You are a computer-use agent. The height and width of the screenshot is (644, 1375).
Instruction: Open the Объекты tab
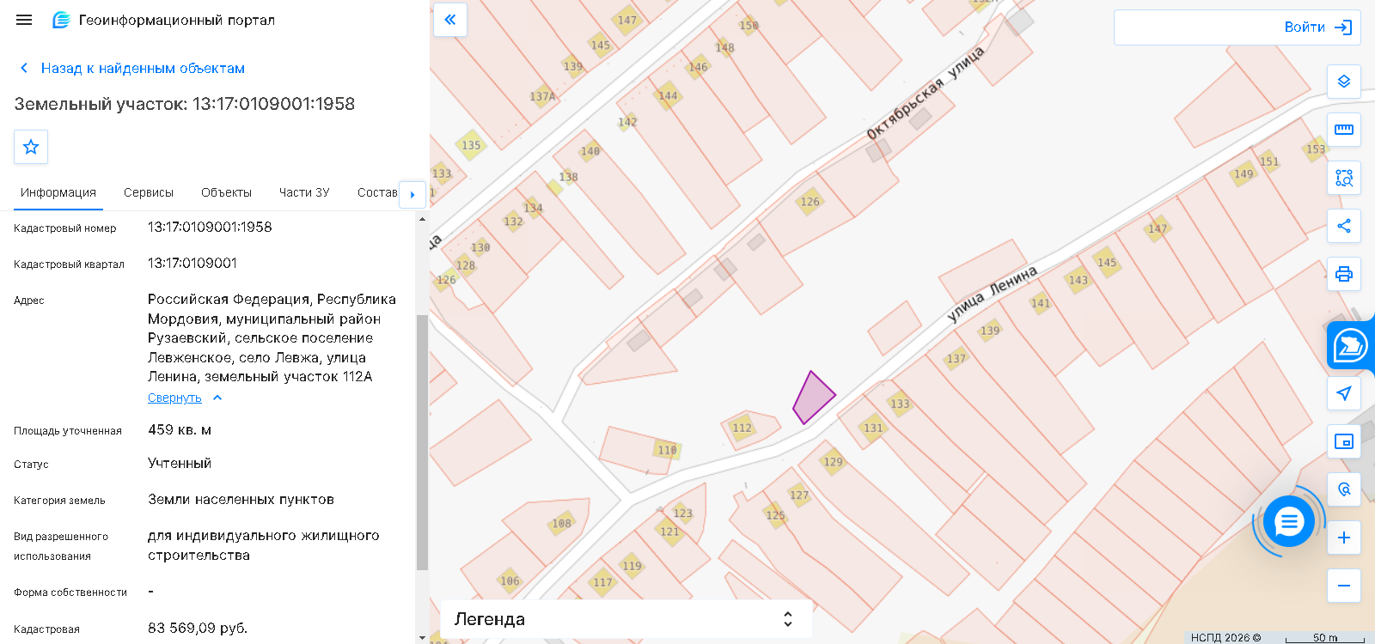226,192
